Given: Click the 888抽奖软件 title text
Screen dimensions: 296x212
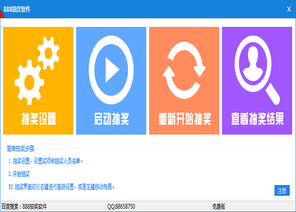Looking at the screenshot, I should coord(17,9).
